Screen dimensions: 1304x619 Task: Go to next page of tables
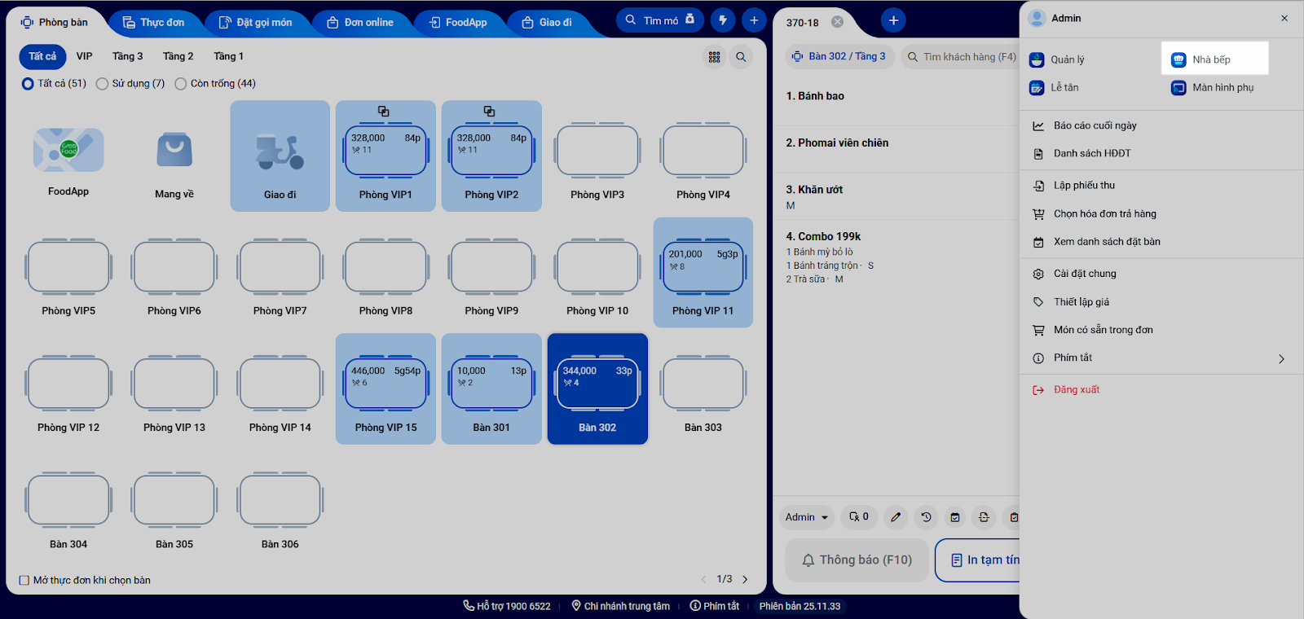click(745, 580)
